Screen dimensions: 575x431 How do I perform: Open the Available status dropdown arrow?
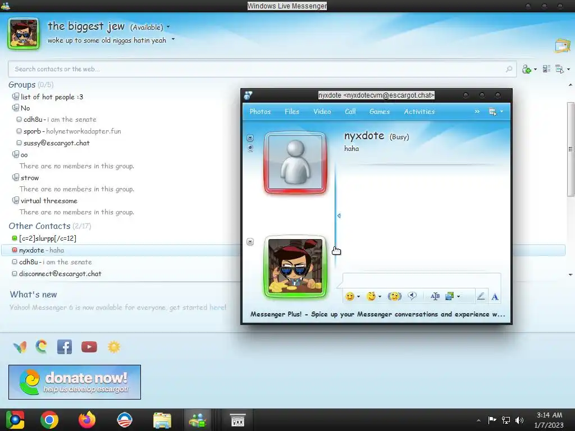click(168, 27)
